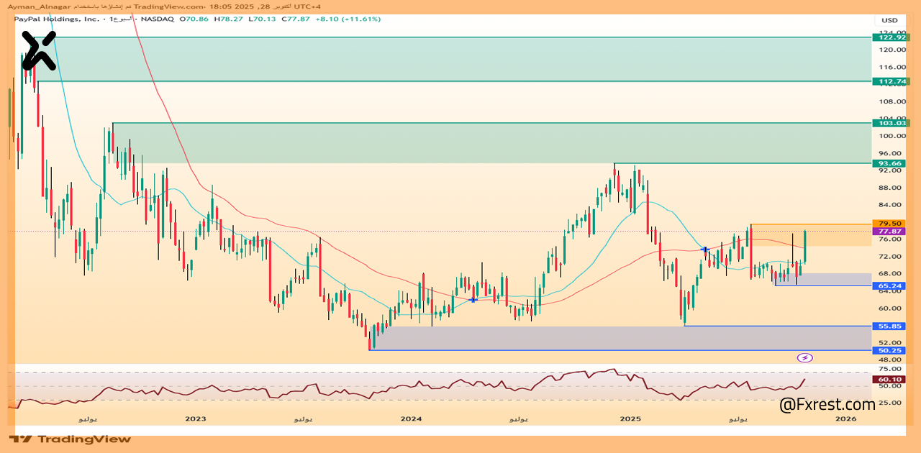The width and height of the screenshot is (921, 453).
Task: Click the 122.92 green resistance level label
Action: [x=889, y=37]
